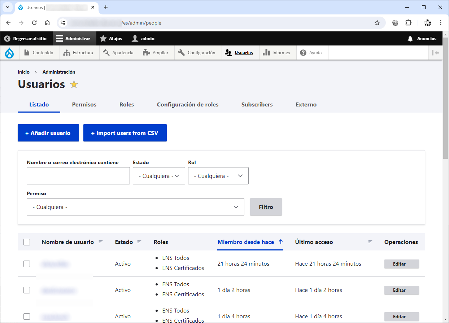Screen dimensions: 449x323
Task: Toggle the yellow shortcut star beside Usuarios
Action: click(x=74, y=84)
